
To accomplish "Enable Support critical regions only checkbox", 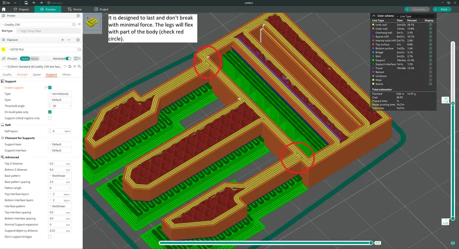I will (x=50, y=118).
